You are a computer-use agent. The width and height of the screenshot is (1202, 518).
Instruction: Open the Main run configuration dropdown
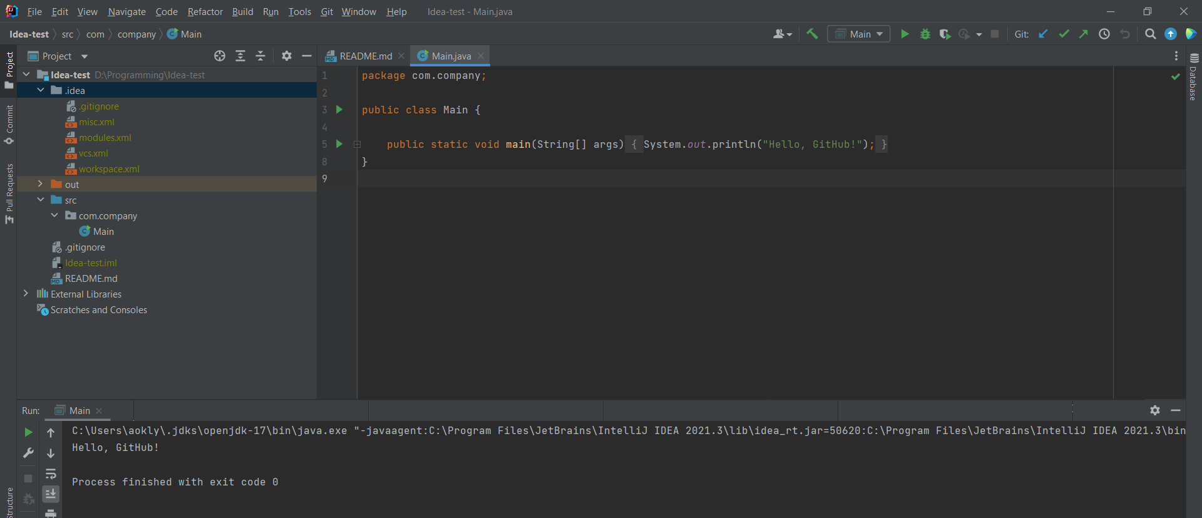tap(859, 34)
